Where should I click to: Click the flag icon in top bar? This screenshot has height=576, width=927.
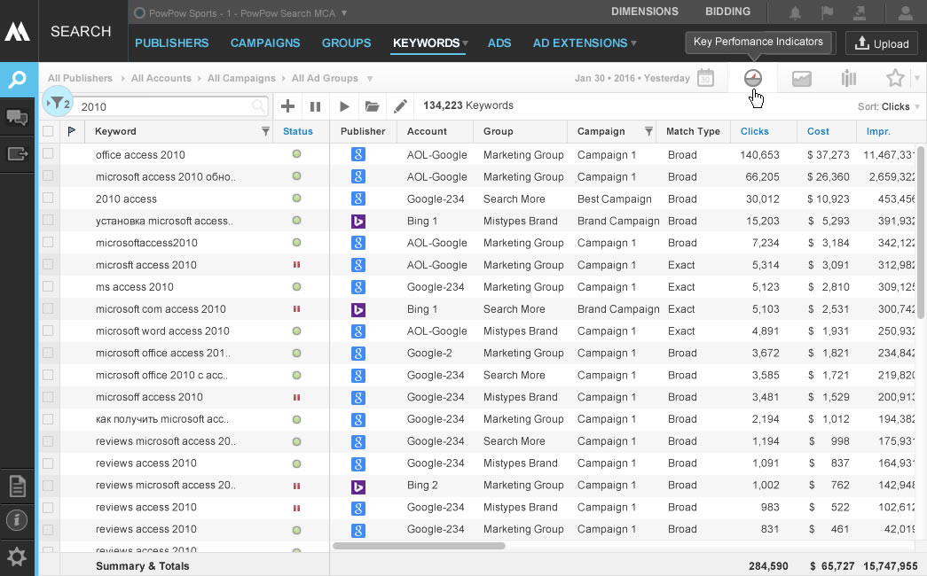[x=827, y=13]
